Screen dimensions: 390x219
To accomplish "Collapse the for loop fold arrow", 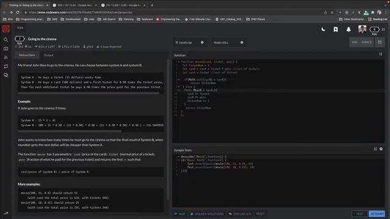I will coord(179,90).
